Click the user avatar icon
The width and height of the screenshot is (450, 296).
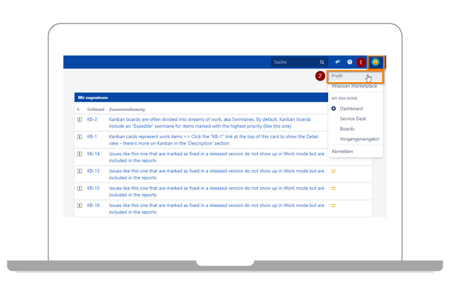click(375, 62)
